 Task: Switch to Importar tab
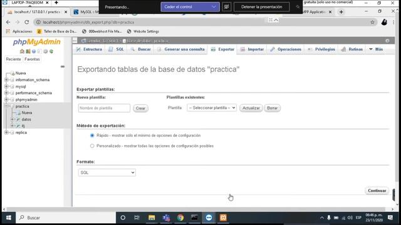[252, 49]
